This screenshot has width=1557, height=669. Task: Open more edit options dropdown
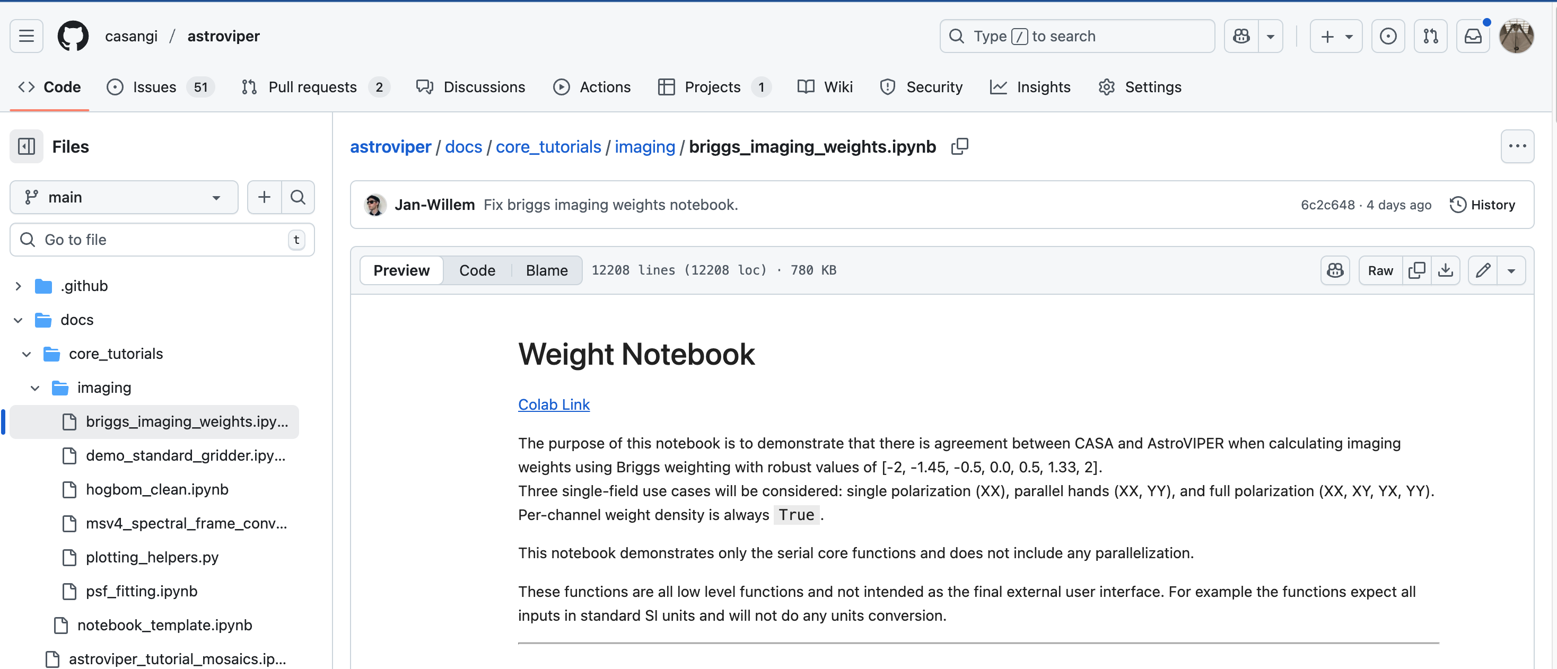tap(1511, 270)
